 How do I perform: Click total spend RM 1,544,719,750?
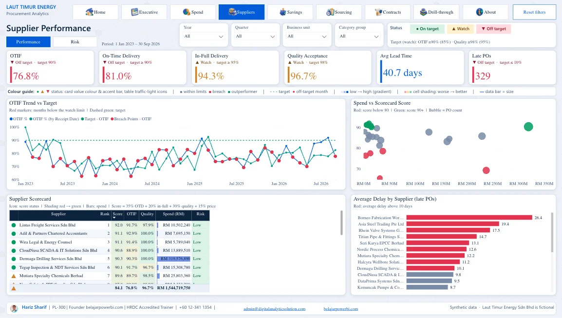coord(173,288)
